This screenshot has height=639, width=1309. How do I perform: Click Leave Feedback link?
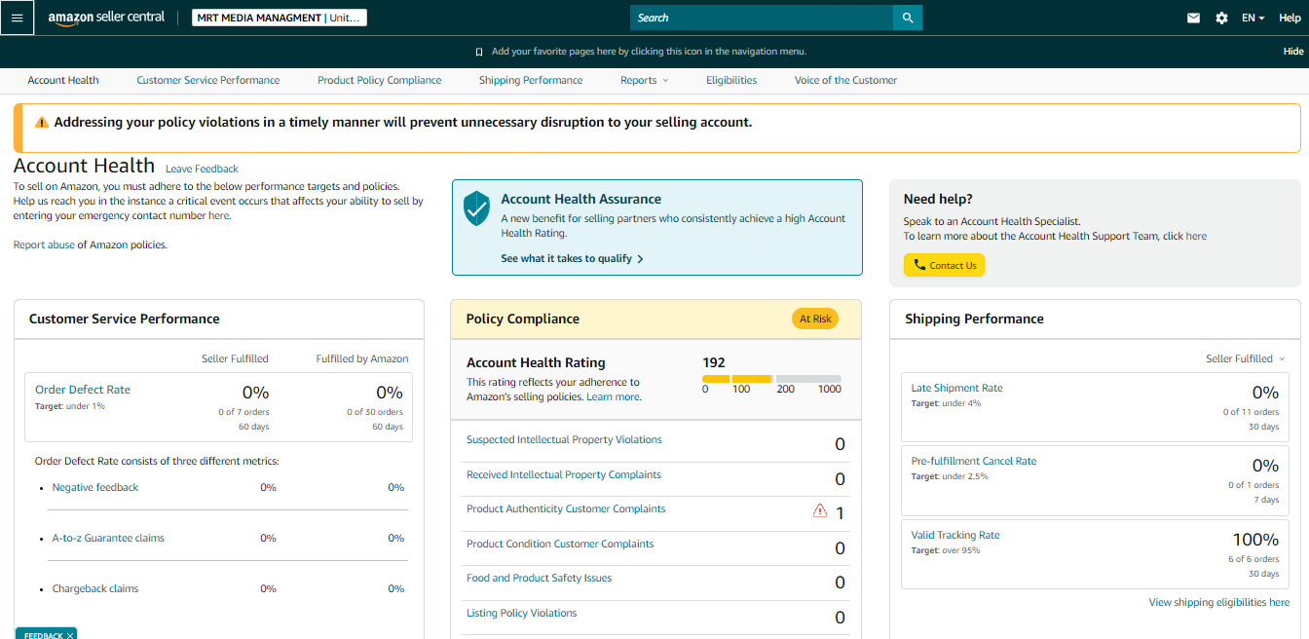(202, 169)
